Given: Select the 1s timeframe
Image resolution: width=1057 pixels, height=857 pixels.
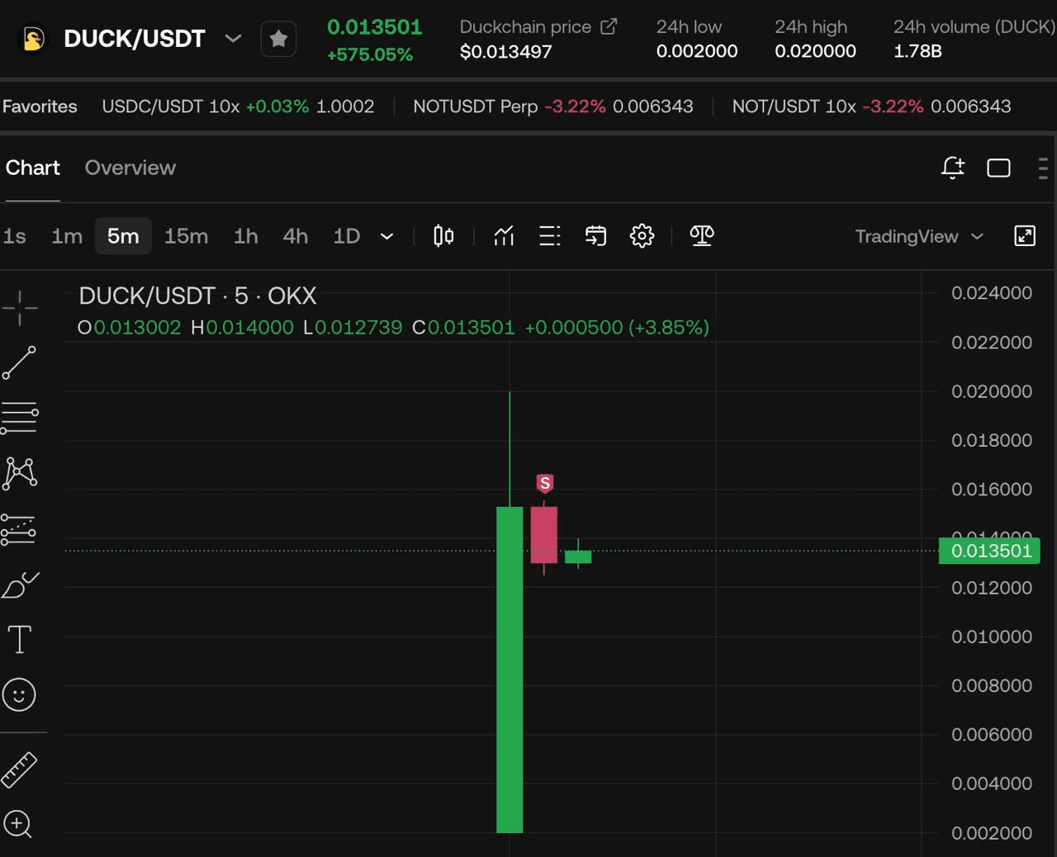Looking at the screenshot, I should coord(15,236).
